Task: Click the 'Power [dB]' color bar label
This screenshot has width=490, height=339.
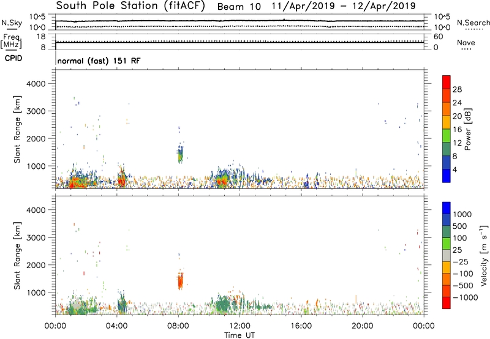Action: pos(467,129)
